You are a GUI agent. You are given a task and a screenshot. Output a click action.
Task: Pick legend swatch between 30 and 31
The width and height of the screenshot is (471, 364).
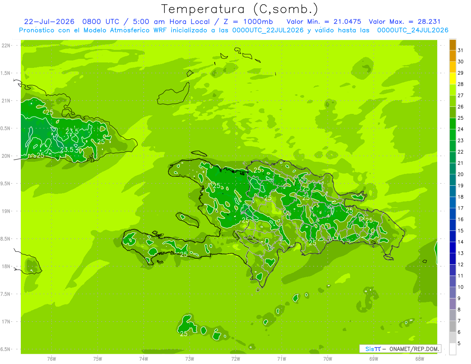tap(453, 56)
